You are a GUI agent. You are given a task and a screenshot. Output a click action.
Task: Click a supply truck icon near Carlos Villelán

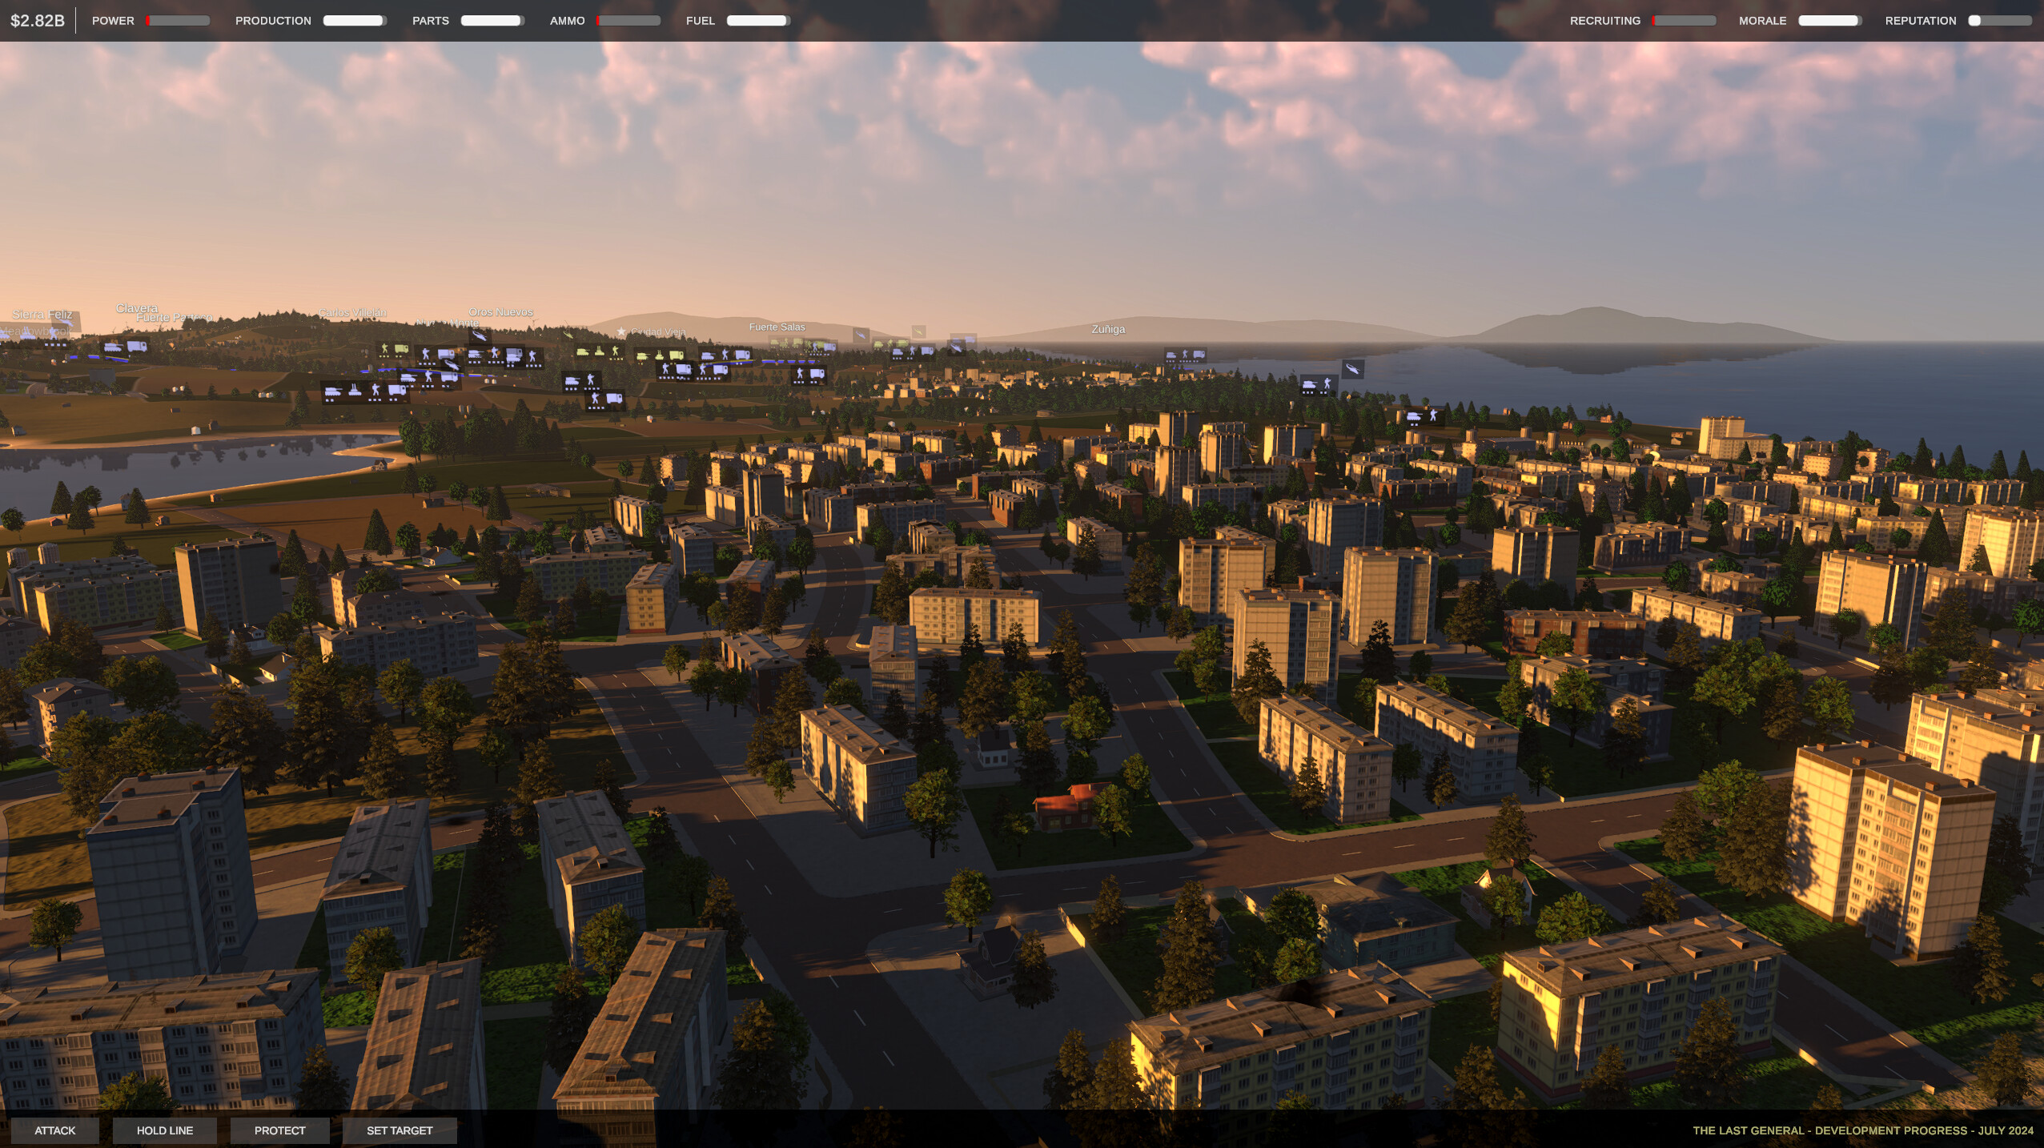click(400, 349)
